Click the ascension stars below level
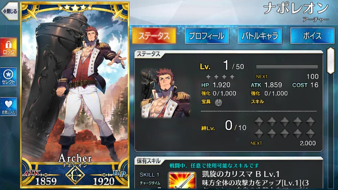The image size is (338, 190). pyautogui.click(x=220, y=77)
